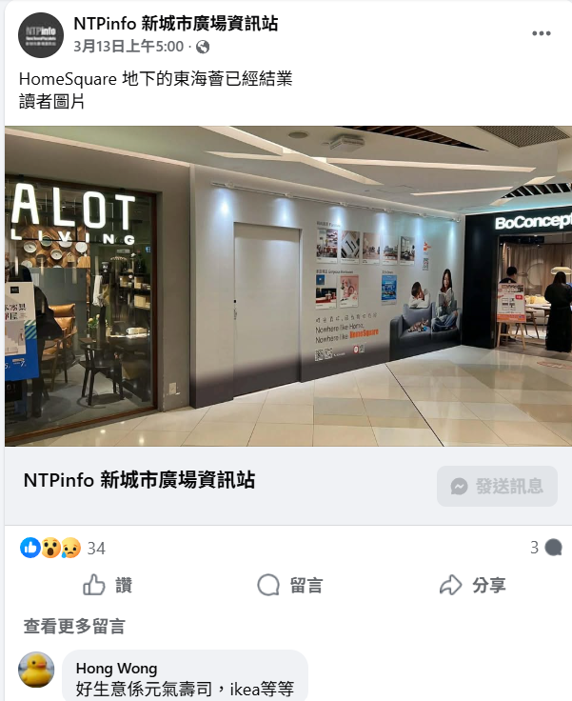Click the 留言 comment button
This screenshot has width=572, height=701.
pyautogui.click(x=289, y=585)
